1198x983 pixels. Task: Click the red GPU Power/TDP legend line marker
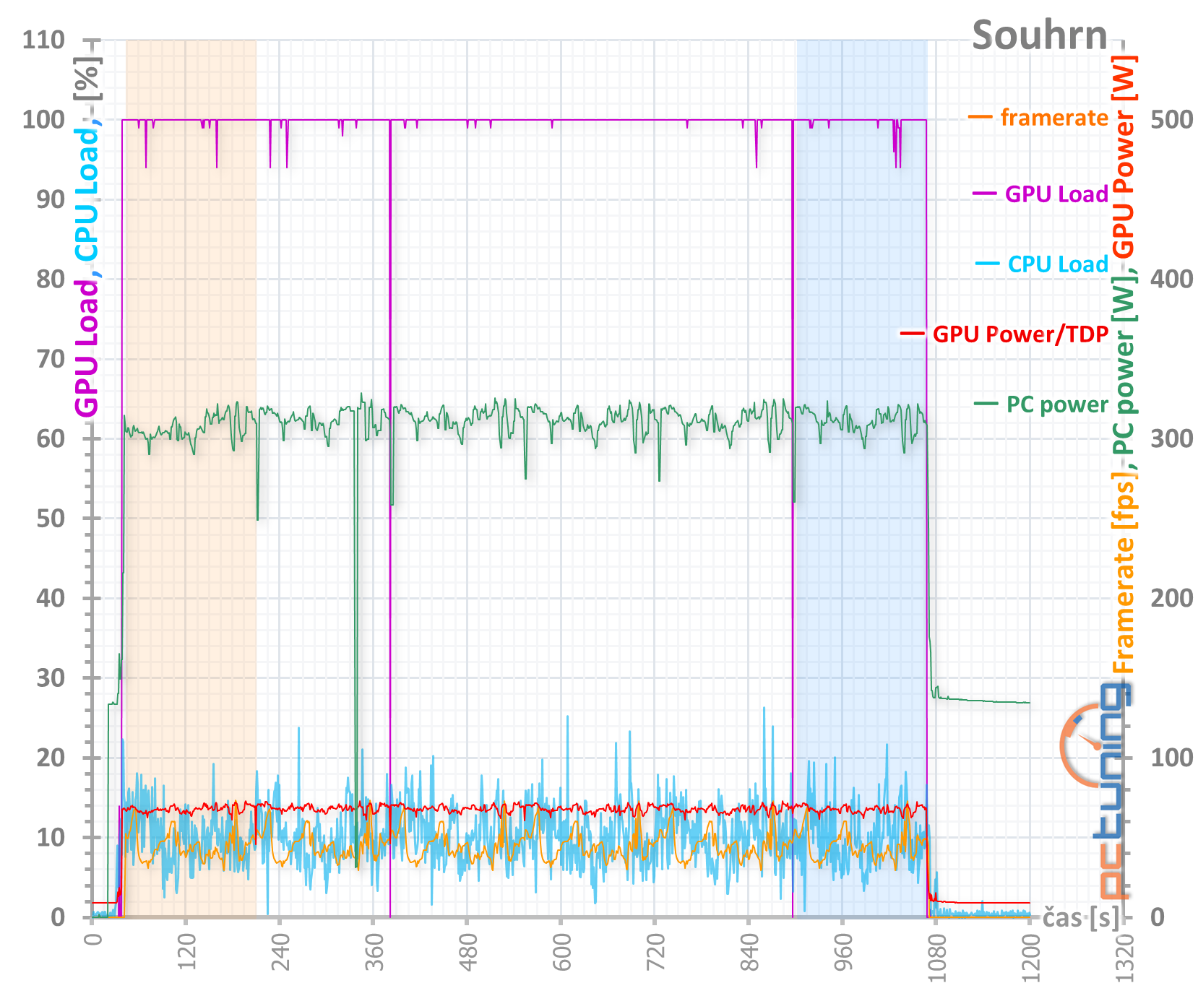pyautogui.click(x=913, y=334)
